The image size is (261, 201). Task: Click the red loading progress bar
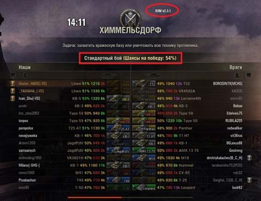click(94, 197)
